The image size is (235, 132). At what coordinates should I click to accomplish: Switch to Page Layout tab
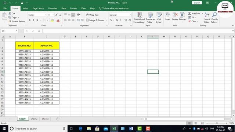(38, 8)
